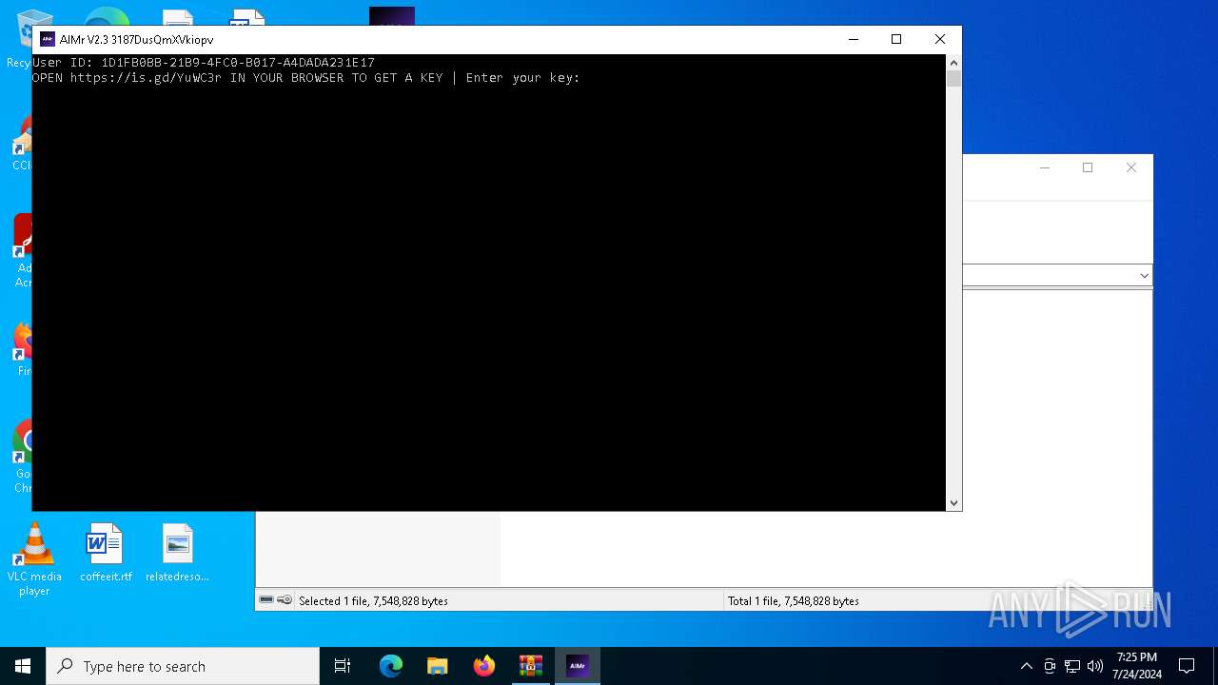The width and height of the screenshot is (1218, 685).
Task: Click the 'Selected 1 file, 7,548,828 bytes' status text
Action: (x=373, y=600)
